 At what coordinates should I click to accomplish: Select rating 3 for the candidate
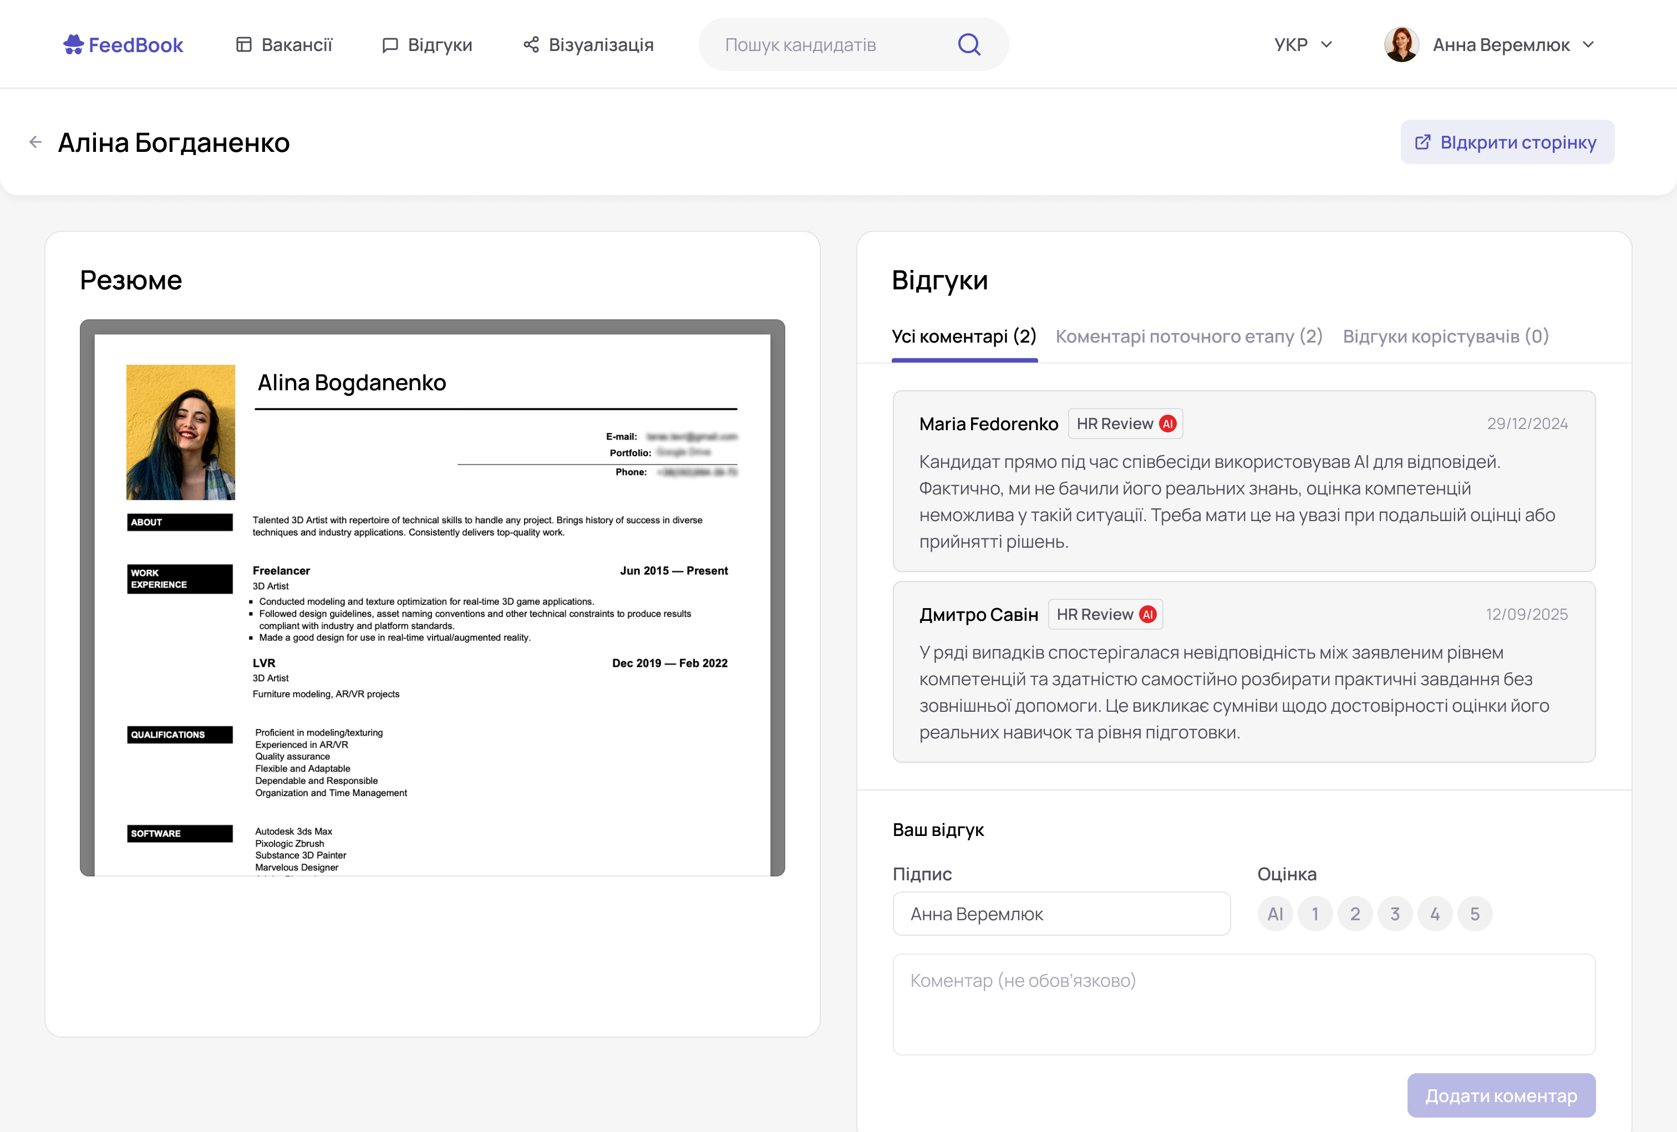pos(1395,912)
